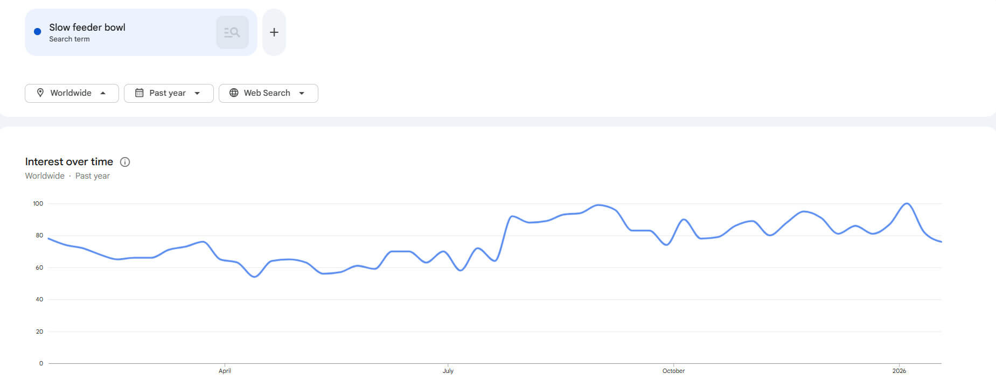Viewport: 996px width, 388px height.
Task: Click the search list icon in the term chip
Action: [x=232, y=32]
